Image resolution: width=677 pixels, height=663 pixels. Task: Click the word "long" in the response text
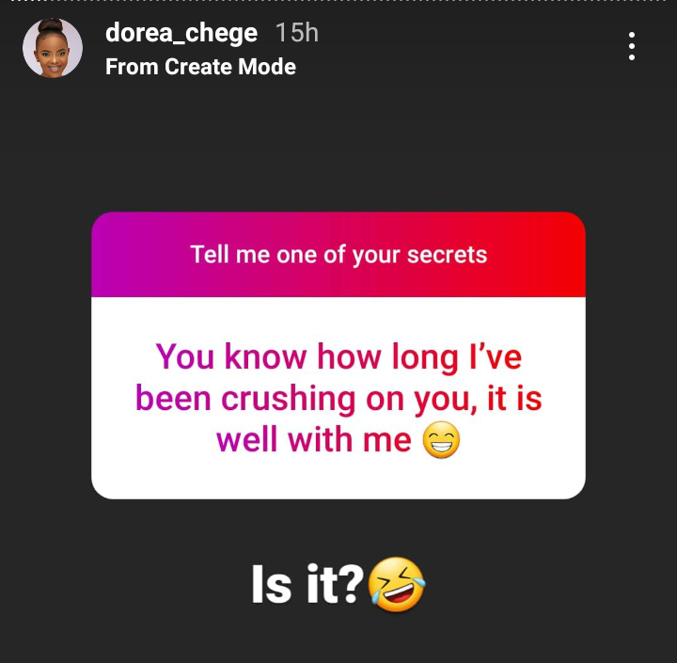[x=425, y=358]
